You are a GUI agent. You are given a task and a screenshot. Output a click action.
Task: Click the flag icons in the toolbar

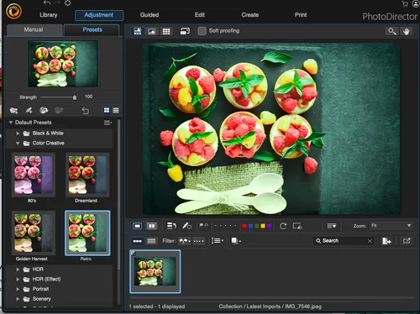click(x=203, y=225)
